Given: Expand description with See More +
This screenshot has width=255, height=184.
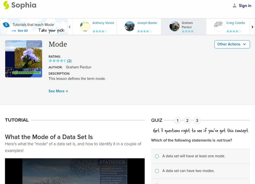Looking at the screenshot, I should click(x=58, y=91).
